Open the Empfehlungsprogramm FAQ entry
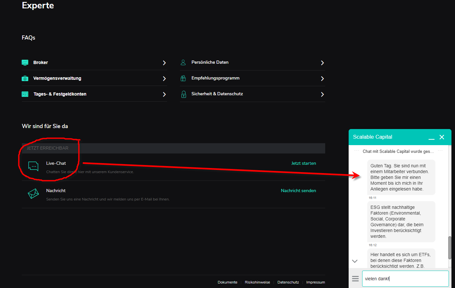The width and height of the screenshot is (455, 288). click(x=253, y=78)
